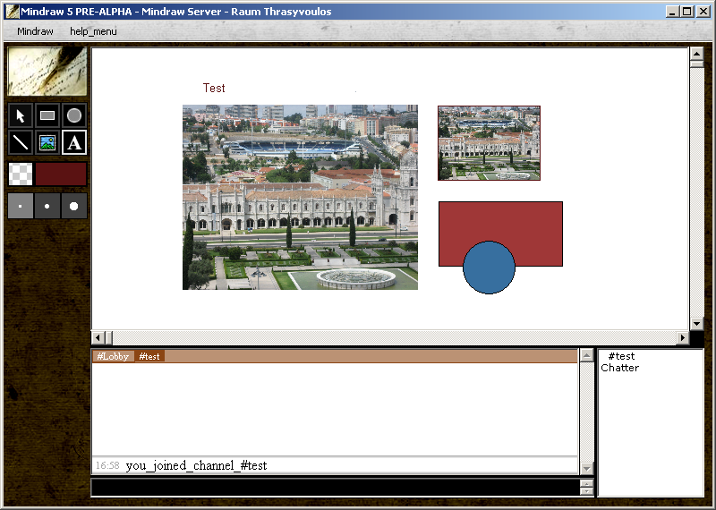Select Chatter in the user list
The image size is (716, 510).
(619, 368)
